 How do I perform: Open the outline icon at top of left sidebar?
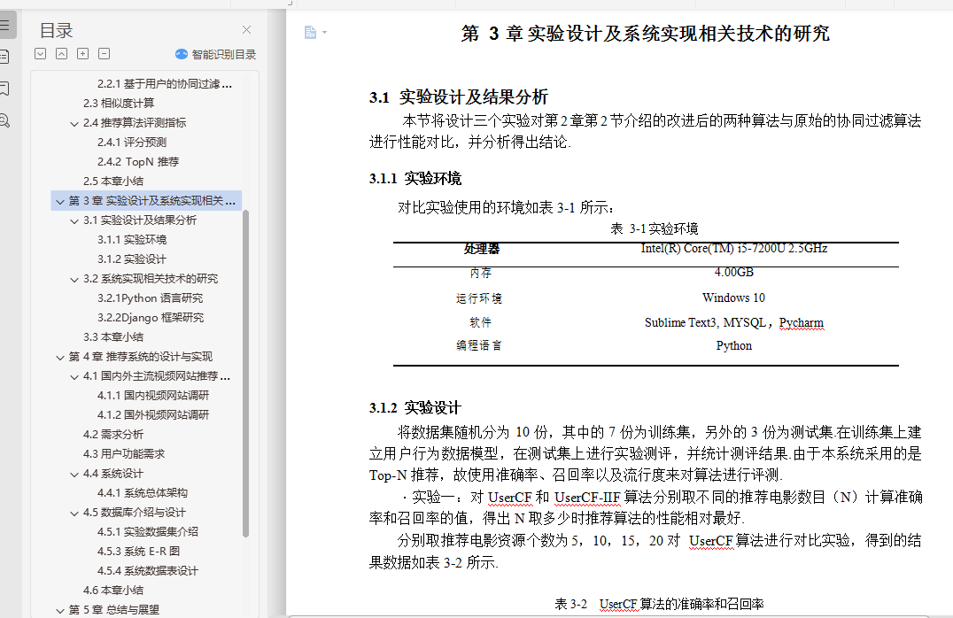tap(4, 26)
